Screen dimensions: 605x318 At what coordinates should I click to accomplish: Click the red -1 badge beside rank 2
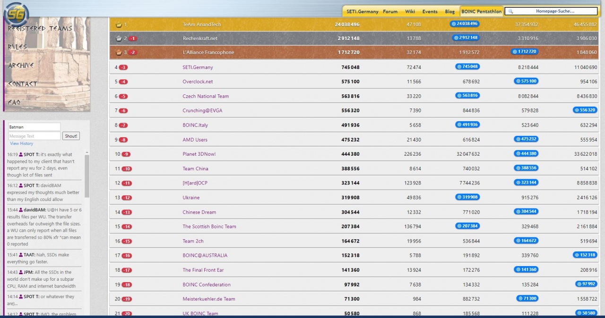point(133,39)
